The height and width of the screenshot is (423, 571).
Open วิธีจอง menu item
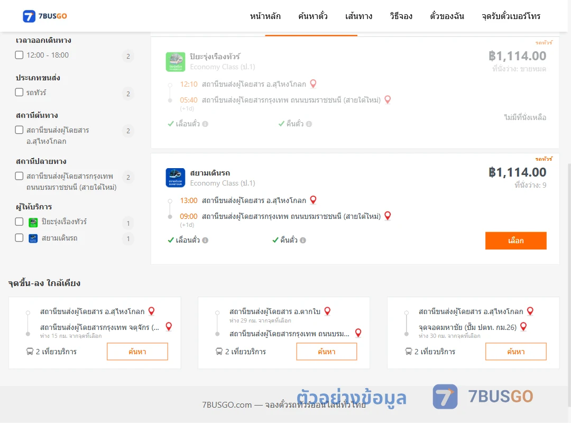pyautogui.click(x=401, y=16)
